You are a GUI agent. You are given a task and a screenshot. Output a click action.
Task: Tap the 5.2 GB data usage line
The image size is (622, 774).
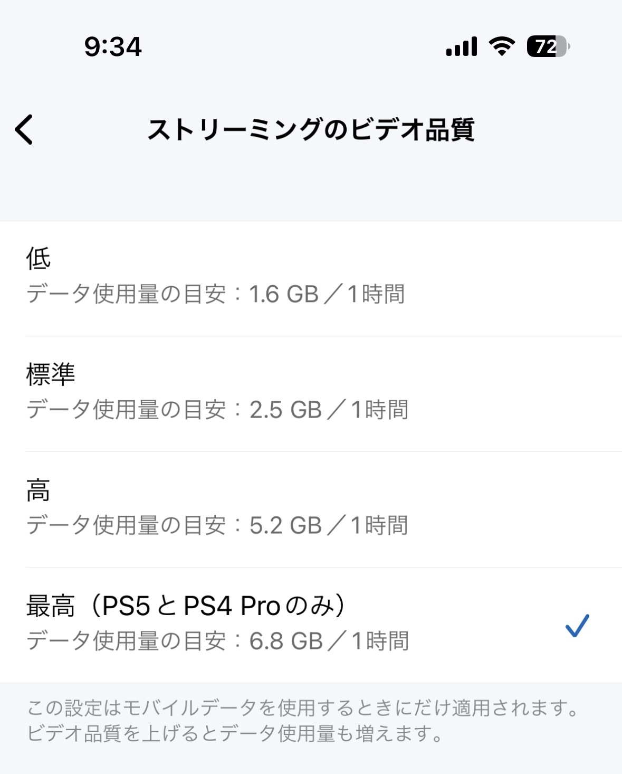[217, 526]
